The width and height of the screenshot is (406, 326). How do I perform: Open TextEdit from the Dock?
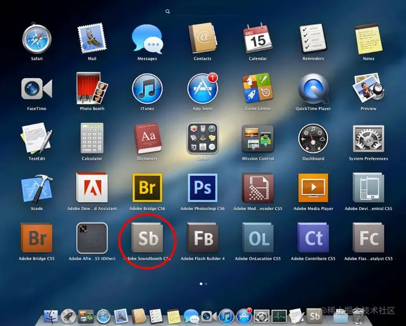(297, 316)
